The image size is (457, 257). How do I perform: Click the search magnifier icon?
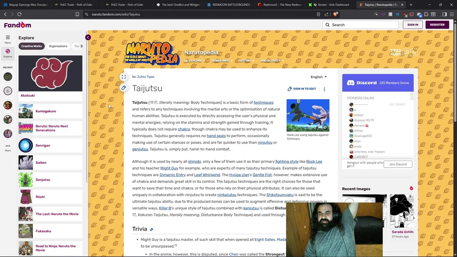[327, 25]
